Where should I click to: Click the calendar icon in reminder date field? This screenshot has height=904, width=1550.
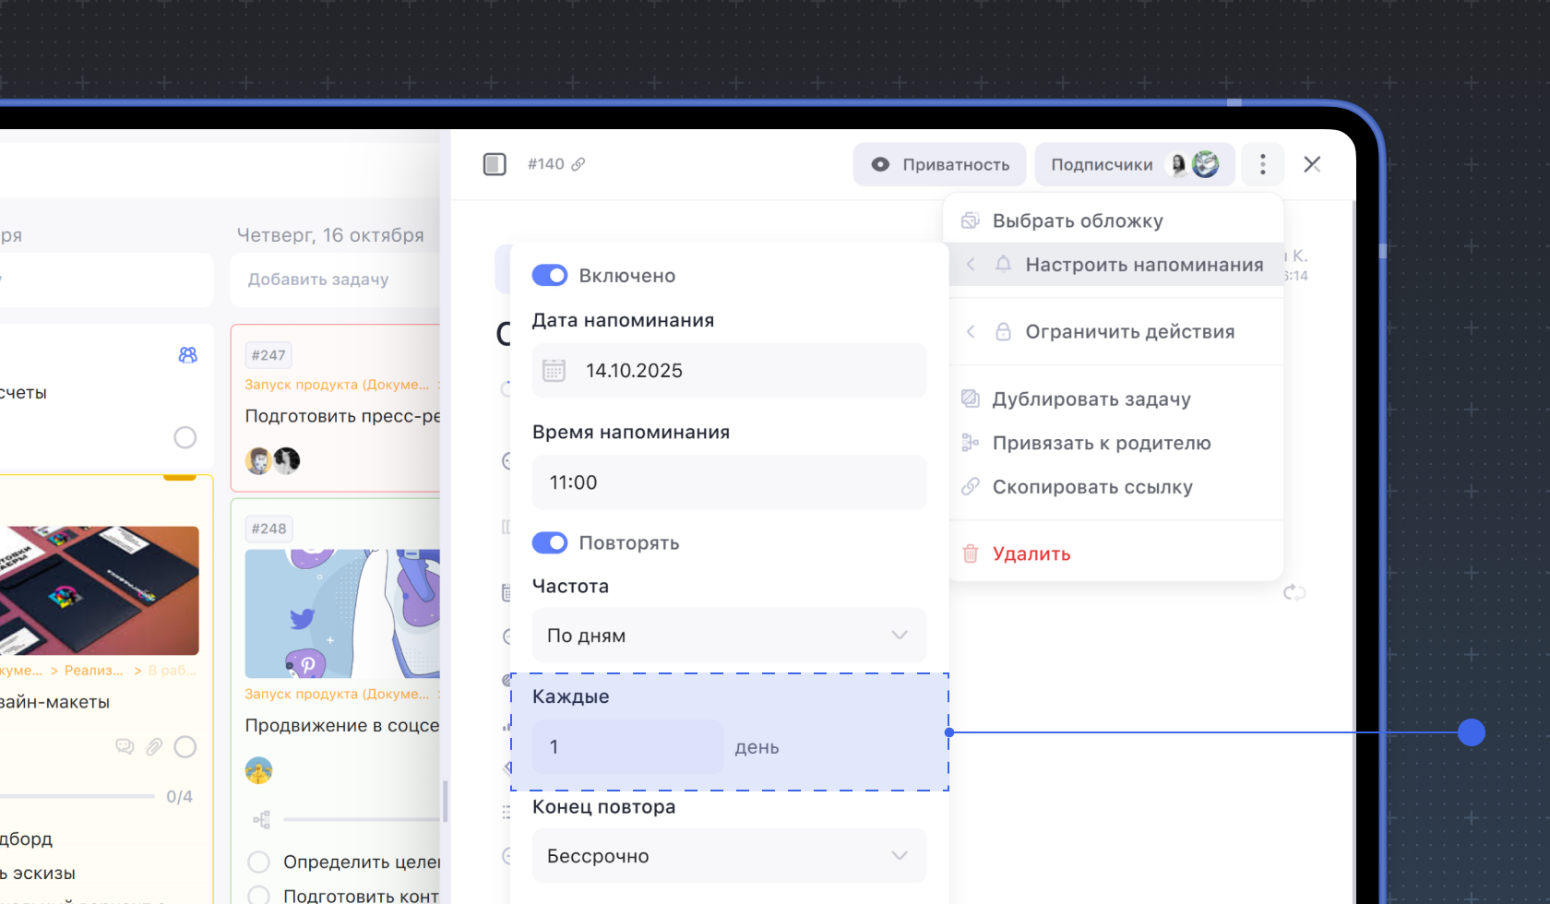click(x=554, y=371)
